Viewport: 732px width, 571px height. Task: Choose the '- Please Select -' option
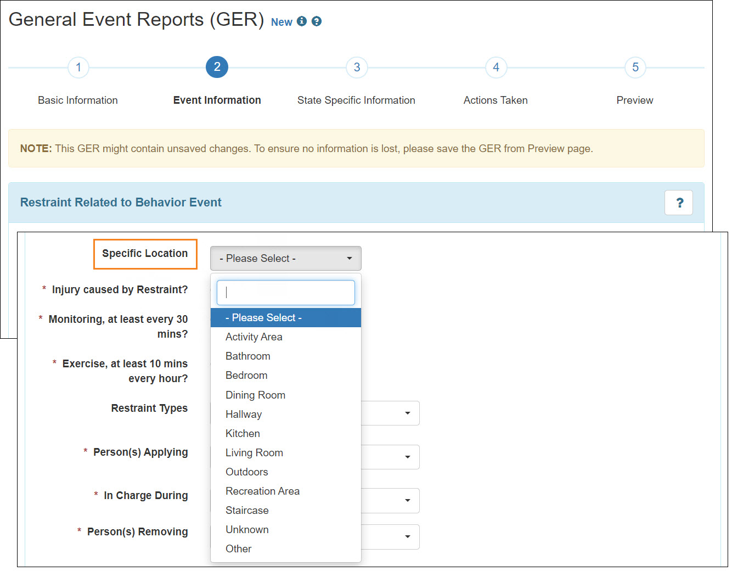point(286,318)
